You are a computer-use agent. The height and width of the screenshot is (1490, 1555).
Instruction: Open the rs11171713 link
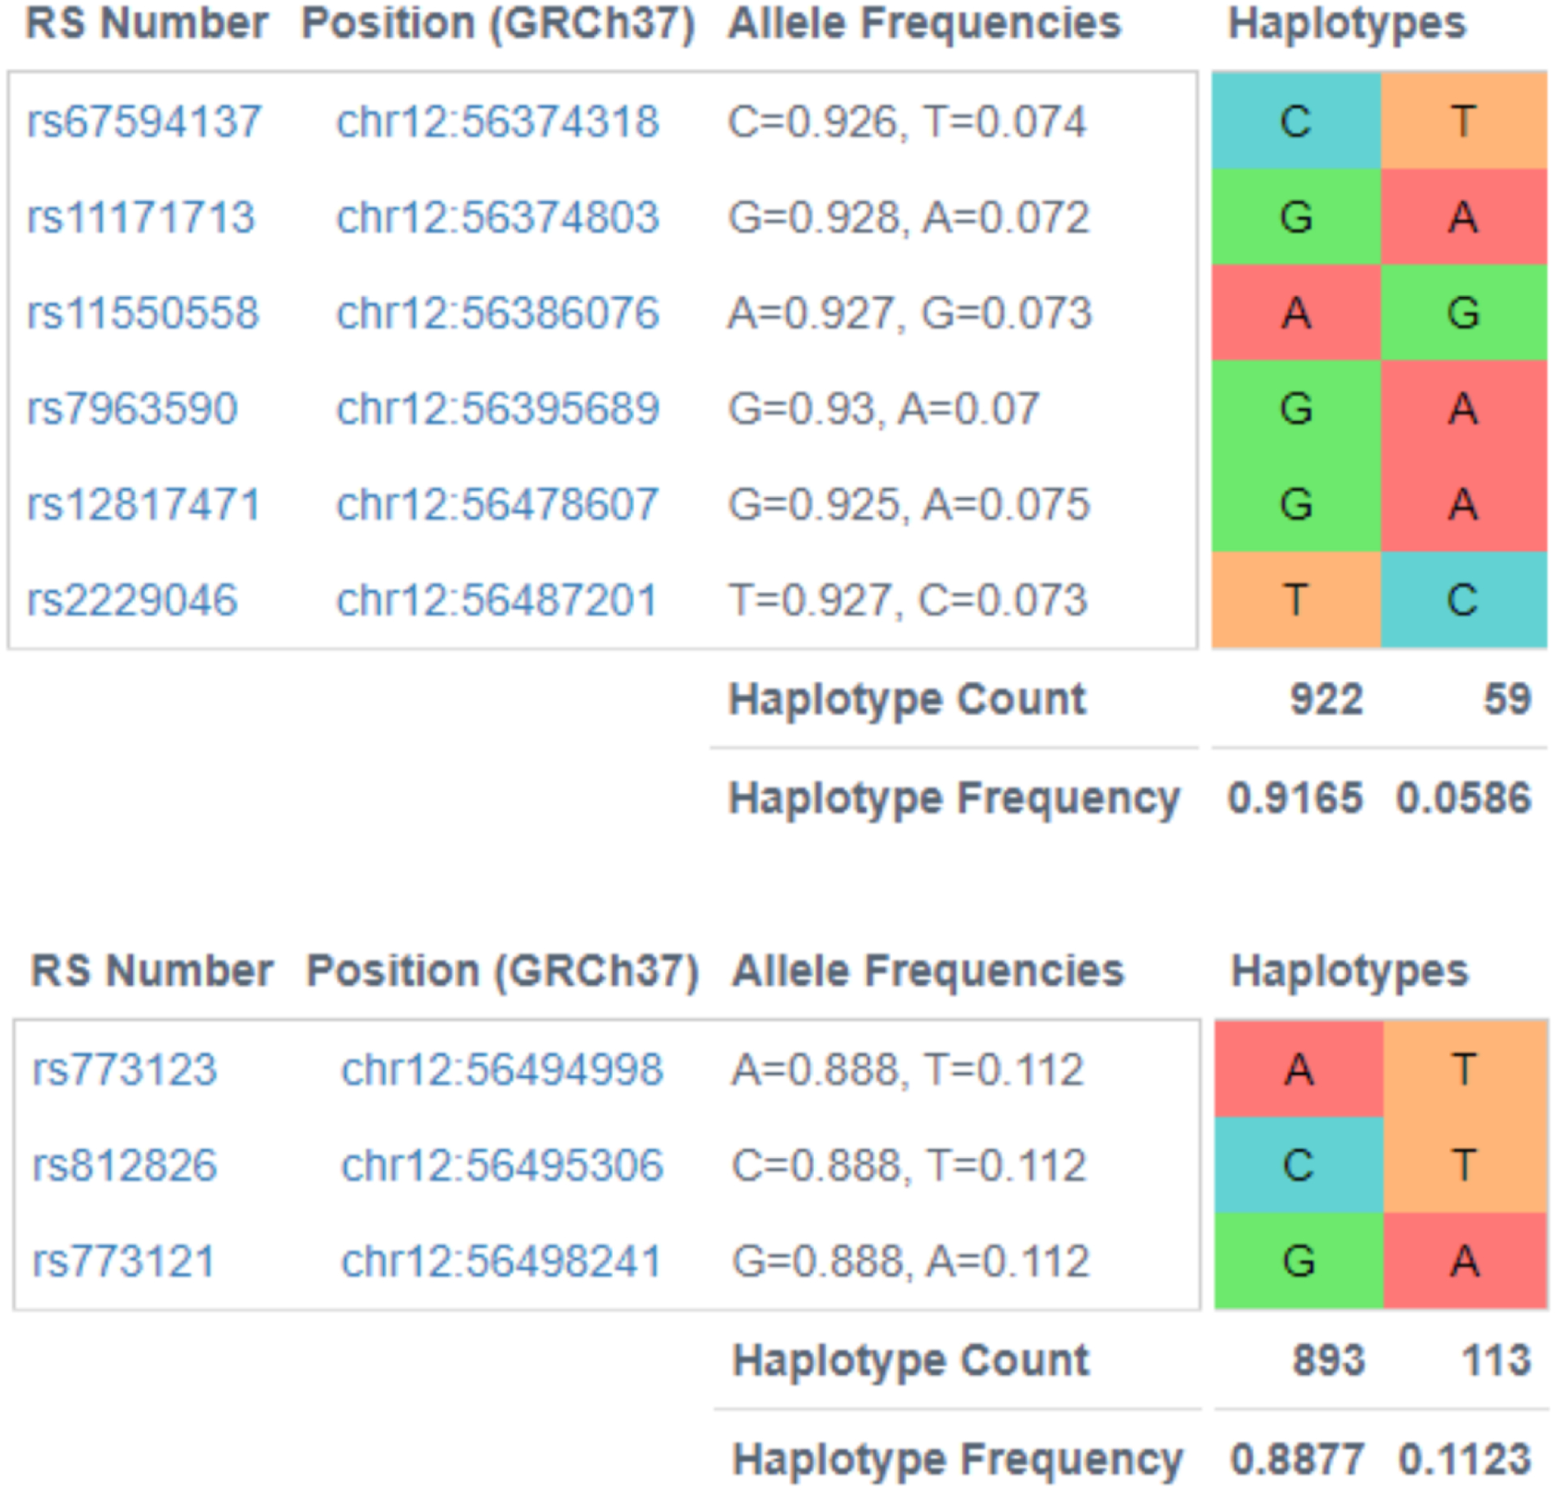pyautogui.click(x=141, y=218)
